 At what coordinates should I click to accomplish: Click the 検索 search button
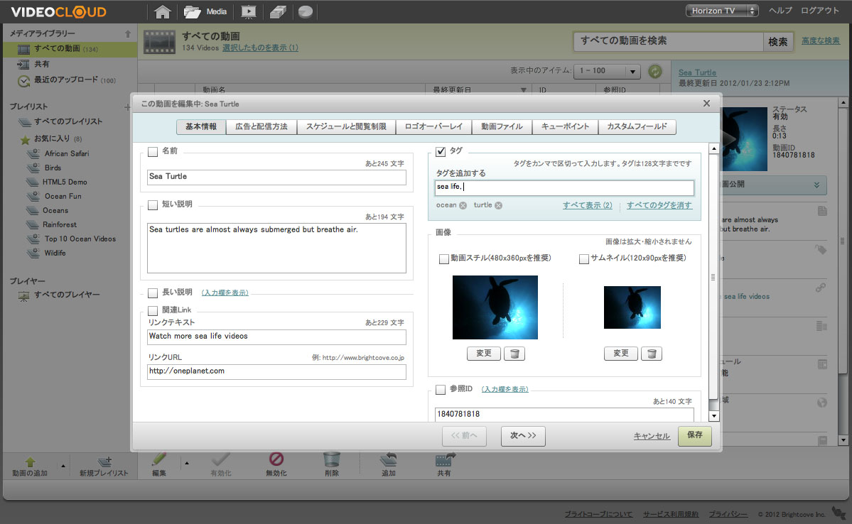click(x=777, y=42)
